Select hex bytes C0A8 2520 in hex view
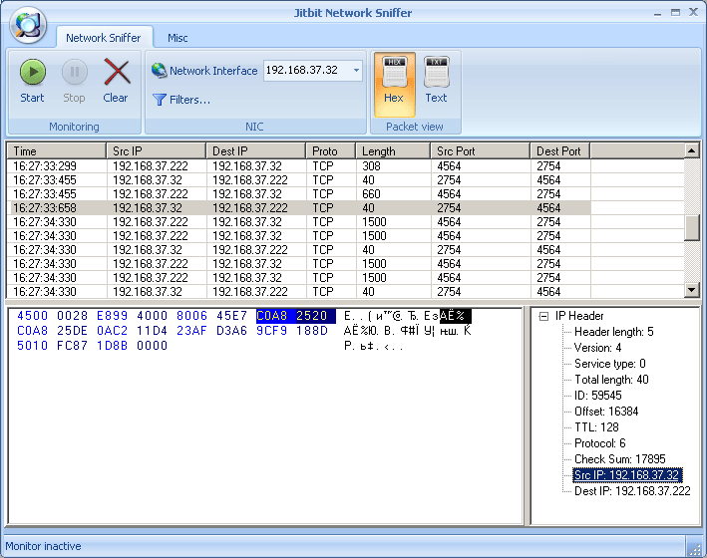The height and width of the screenshot is (558, 707). pyautogui.click(x=296, y=316)
